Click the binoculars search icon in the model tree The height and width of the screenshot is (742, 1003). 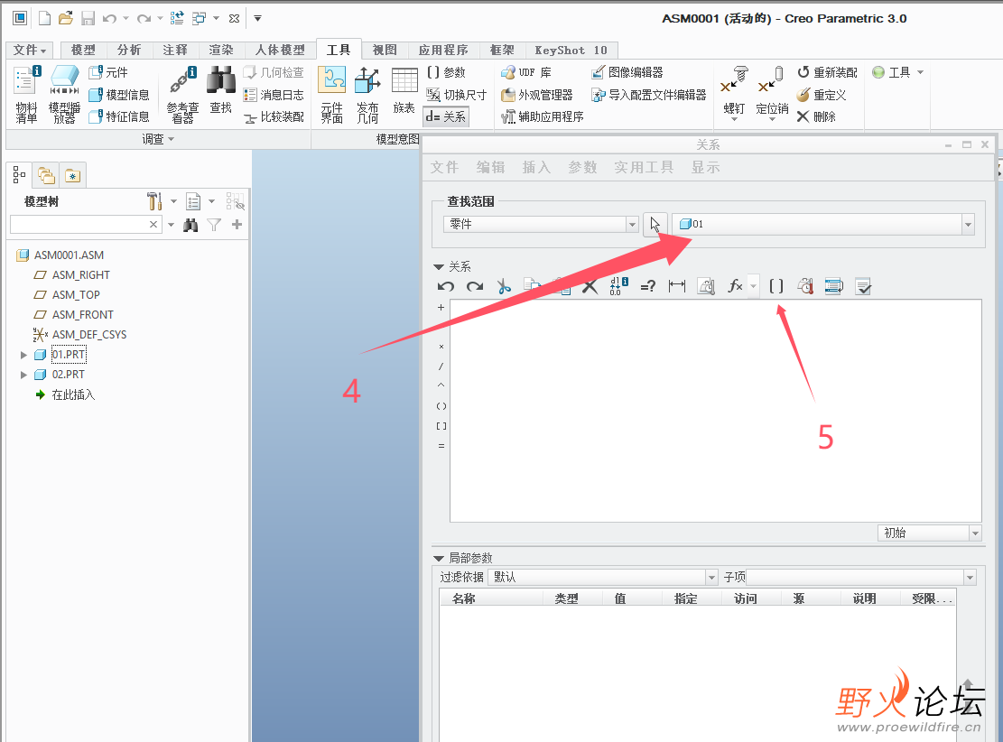tap(190, 225)
